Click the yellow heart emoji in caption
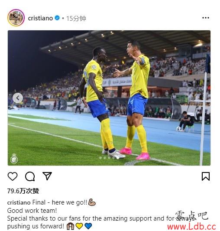Viewport: 220px width, 231px height. pyautogui.click(x=79, y=226)
